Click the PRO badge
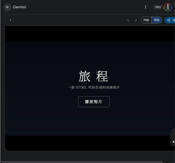This screenshot has width=175, height=163. [x=158, y=7]
